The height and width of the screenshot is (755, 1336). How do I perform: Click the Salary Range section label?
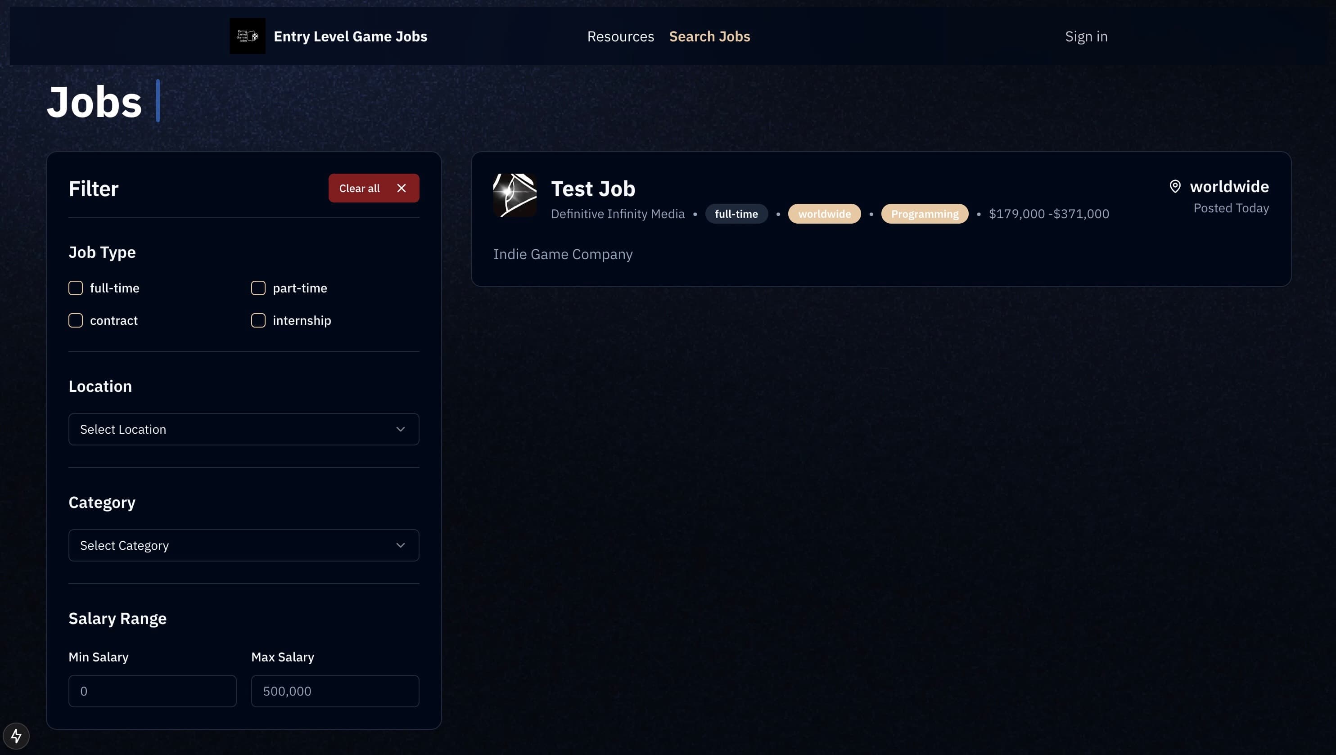coord(118,619)
